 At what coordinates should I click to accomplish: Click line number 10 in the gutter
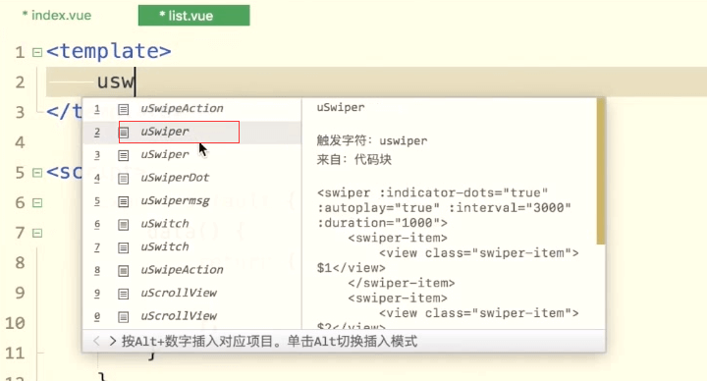point(16,323)
